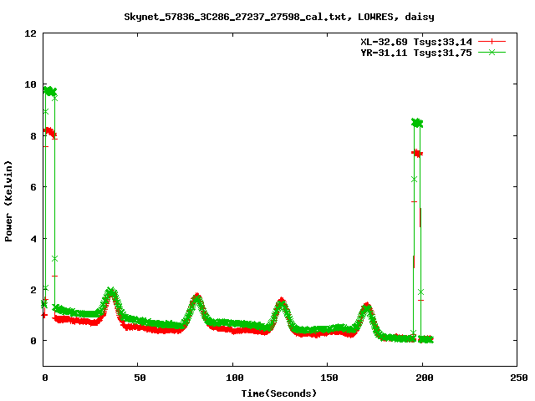The width and height of the screenshot is (535, 401).
Task: Click the x-axis tick label 150
Action: (x=329, y=378)
